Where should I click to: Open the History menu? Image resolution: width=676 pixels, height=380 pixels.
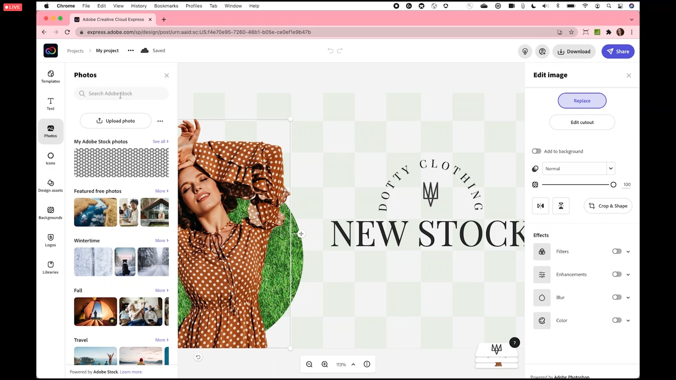pyautogui.click(x=139, y=6)
